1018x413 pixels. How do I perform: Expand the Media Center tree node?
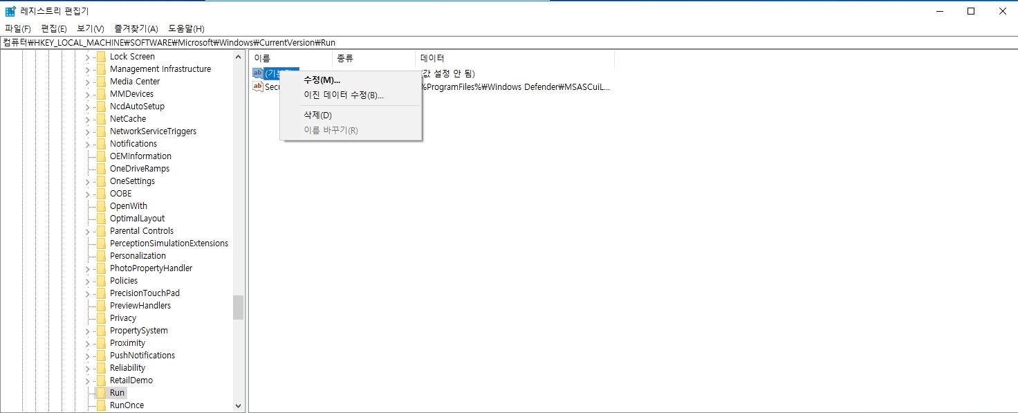88,82
